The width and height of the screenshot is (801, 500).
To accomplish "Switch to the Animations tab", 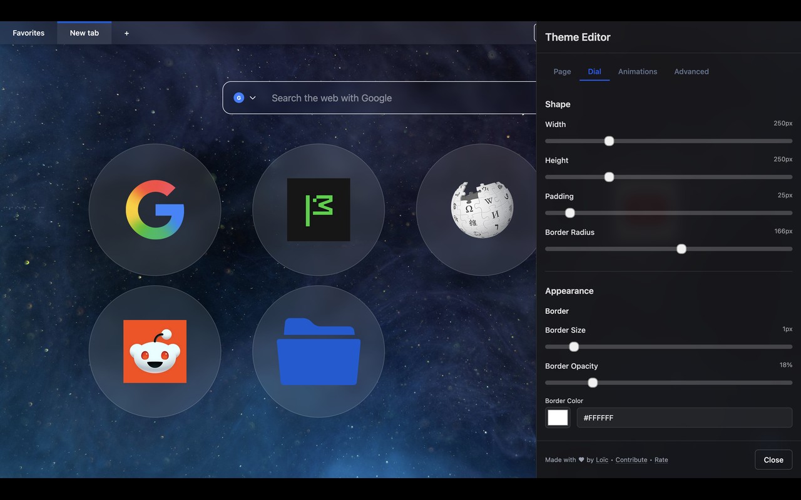I will click(x=638, y=71).
